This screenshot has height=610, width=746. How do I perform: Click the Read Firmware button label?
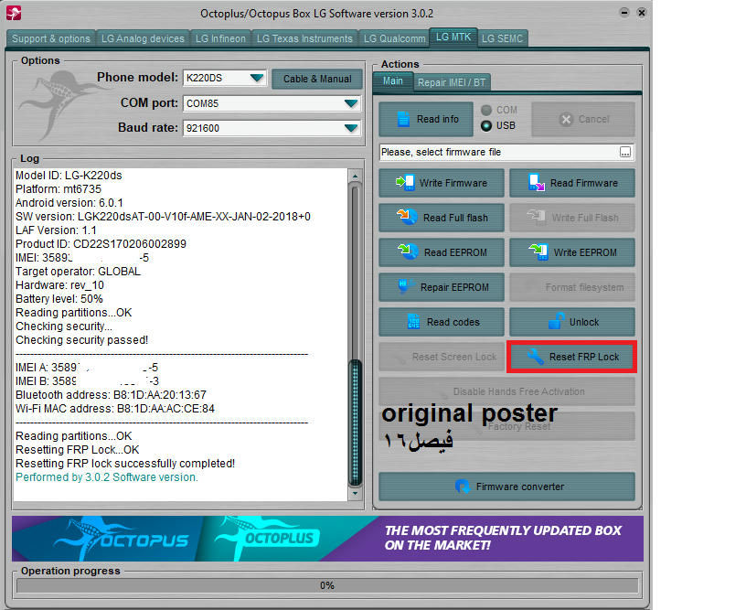click(x=584, y=183)
